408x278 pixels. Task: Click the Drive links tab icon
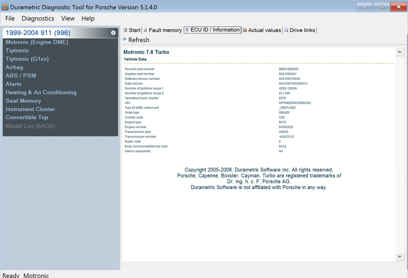pos(286,30)
